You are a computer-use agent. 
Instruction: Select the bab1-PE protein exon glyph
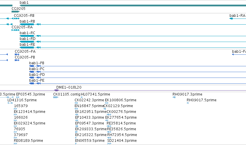32,83
